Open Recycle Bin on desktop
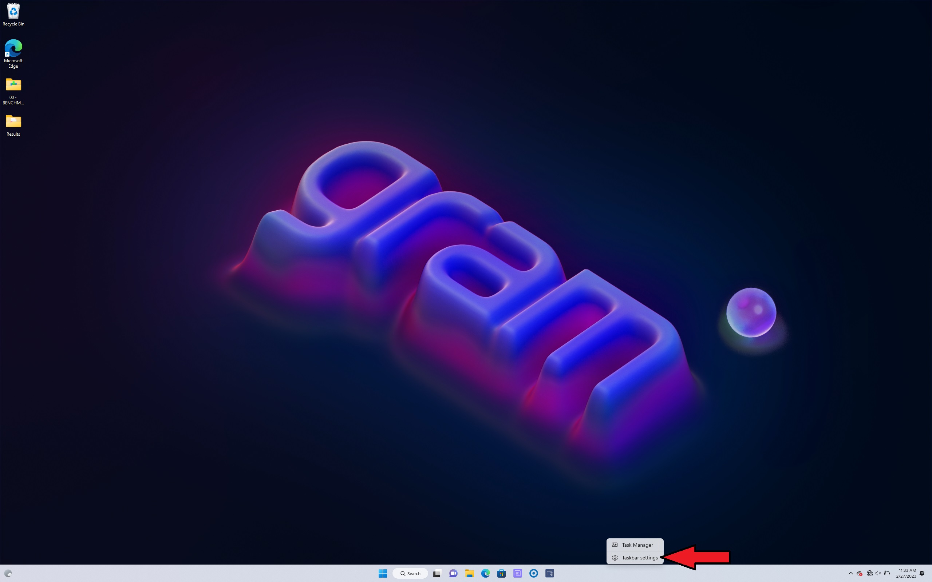 pyautogui.click(x=13, y=11)
